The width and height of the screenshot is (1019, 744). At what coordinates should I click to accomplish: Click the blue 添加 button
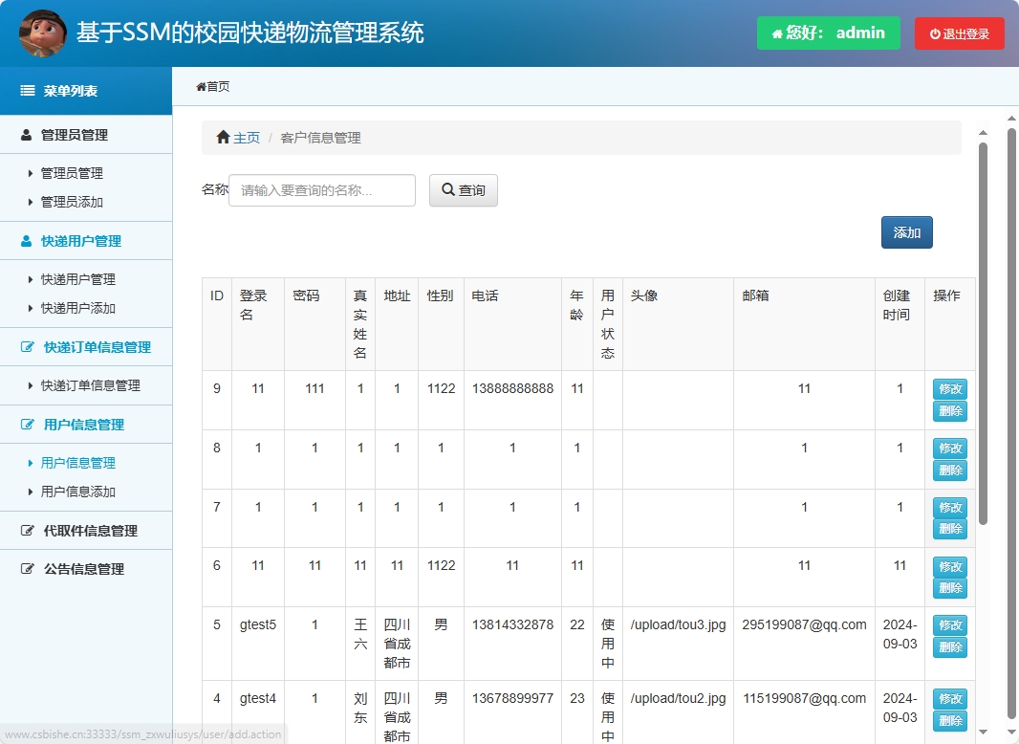905,231
